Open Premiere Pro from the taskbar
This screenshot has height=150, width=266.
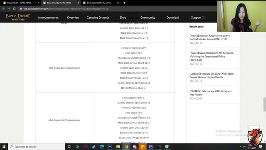86,146
